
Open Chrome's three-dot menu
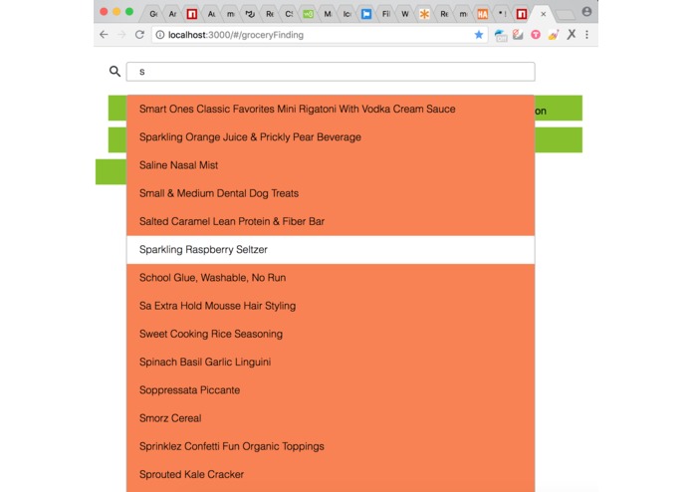tap(586, 35)
